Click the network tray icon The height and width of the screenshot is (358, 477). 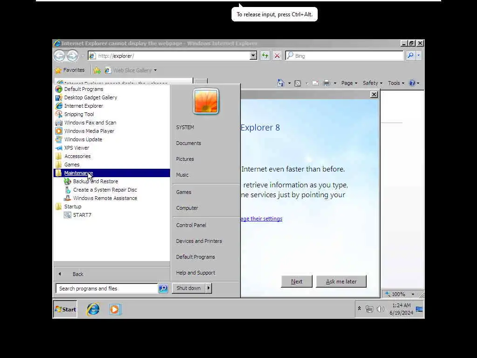(369, 310)
